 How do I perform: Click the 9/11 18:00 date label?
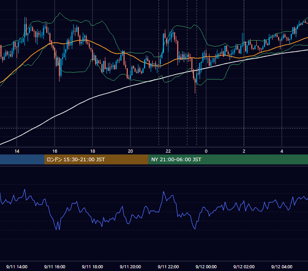[92, 266]
